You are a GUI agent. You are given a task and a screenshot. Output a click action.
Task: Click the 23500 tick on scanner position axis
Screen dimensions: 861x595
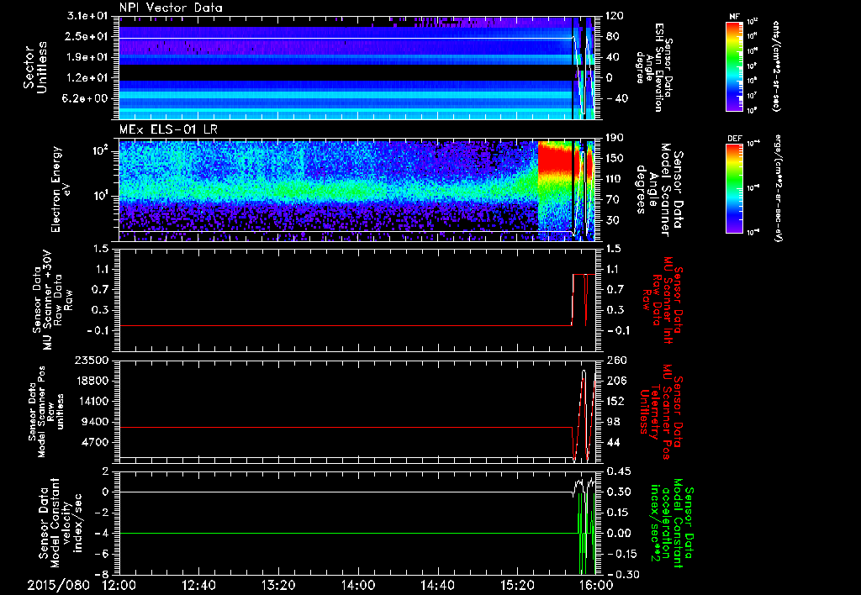coord(91,360)
